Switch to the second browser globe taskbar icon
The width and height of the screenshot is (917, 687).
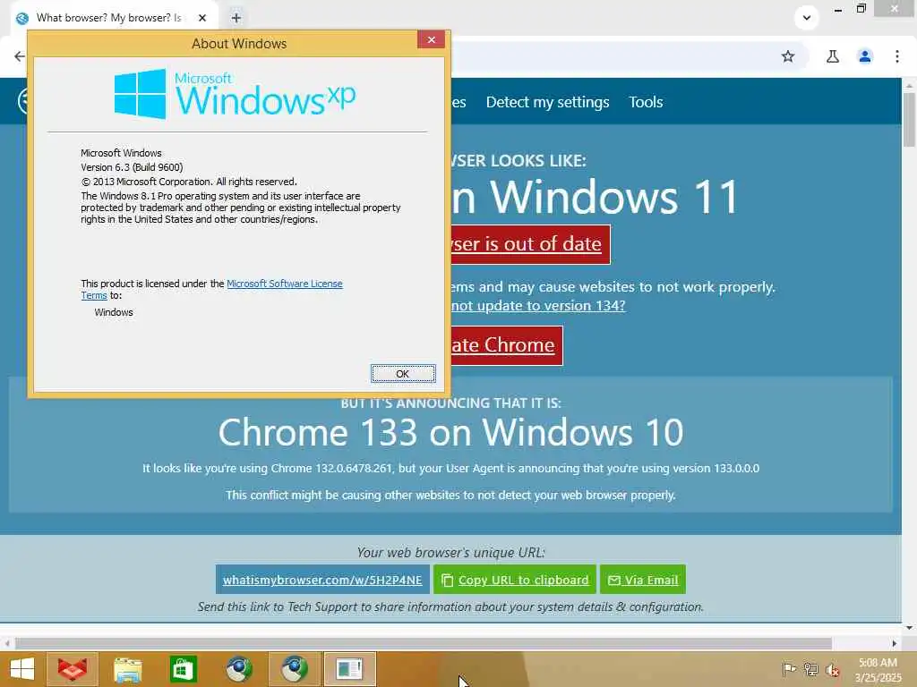point(295,669)
